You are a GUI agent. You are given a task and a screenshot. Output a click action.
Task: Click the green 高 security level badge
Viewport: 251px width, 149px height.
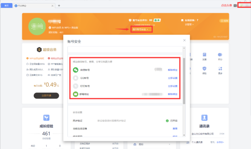coord(157,20)
